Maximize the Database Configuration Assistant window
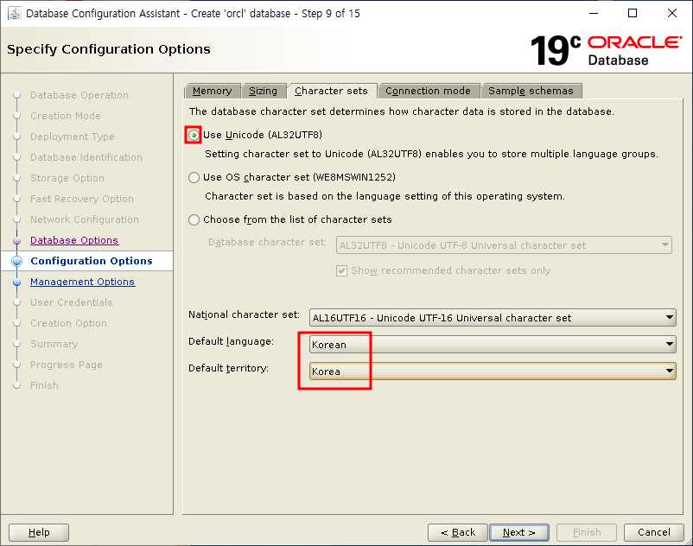Viewport: 693px width, 546px height. [633, 13]
